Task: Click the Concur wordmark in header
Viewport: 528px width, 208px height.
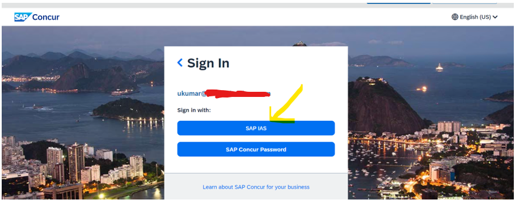Action: pyautogui.click(x=46, y=17)
